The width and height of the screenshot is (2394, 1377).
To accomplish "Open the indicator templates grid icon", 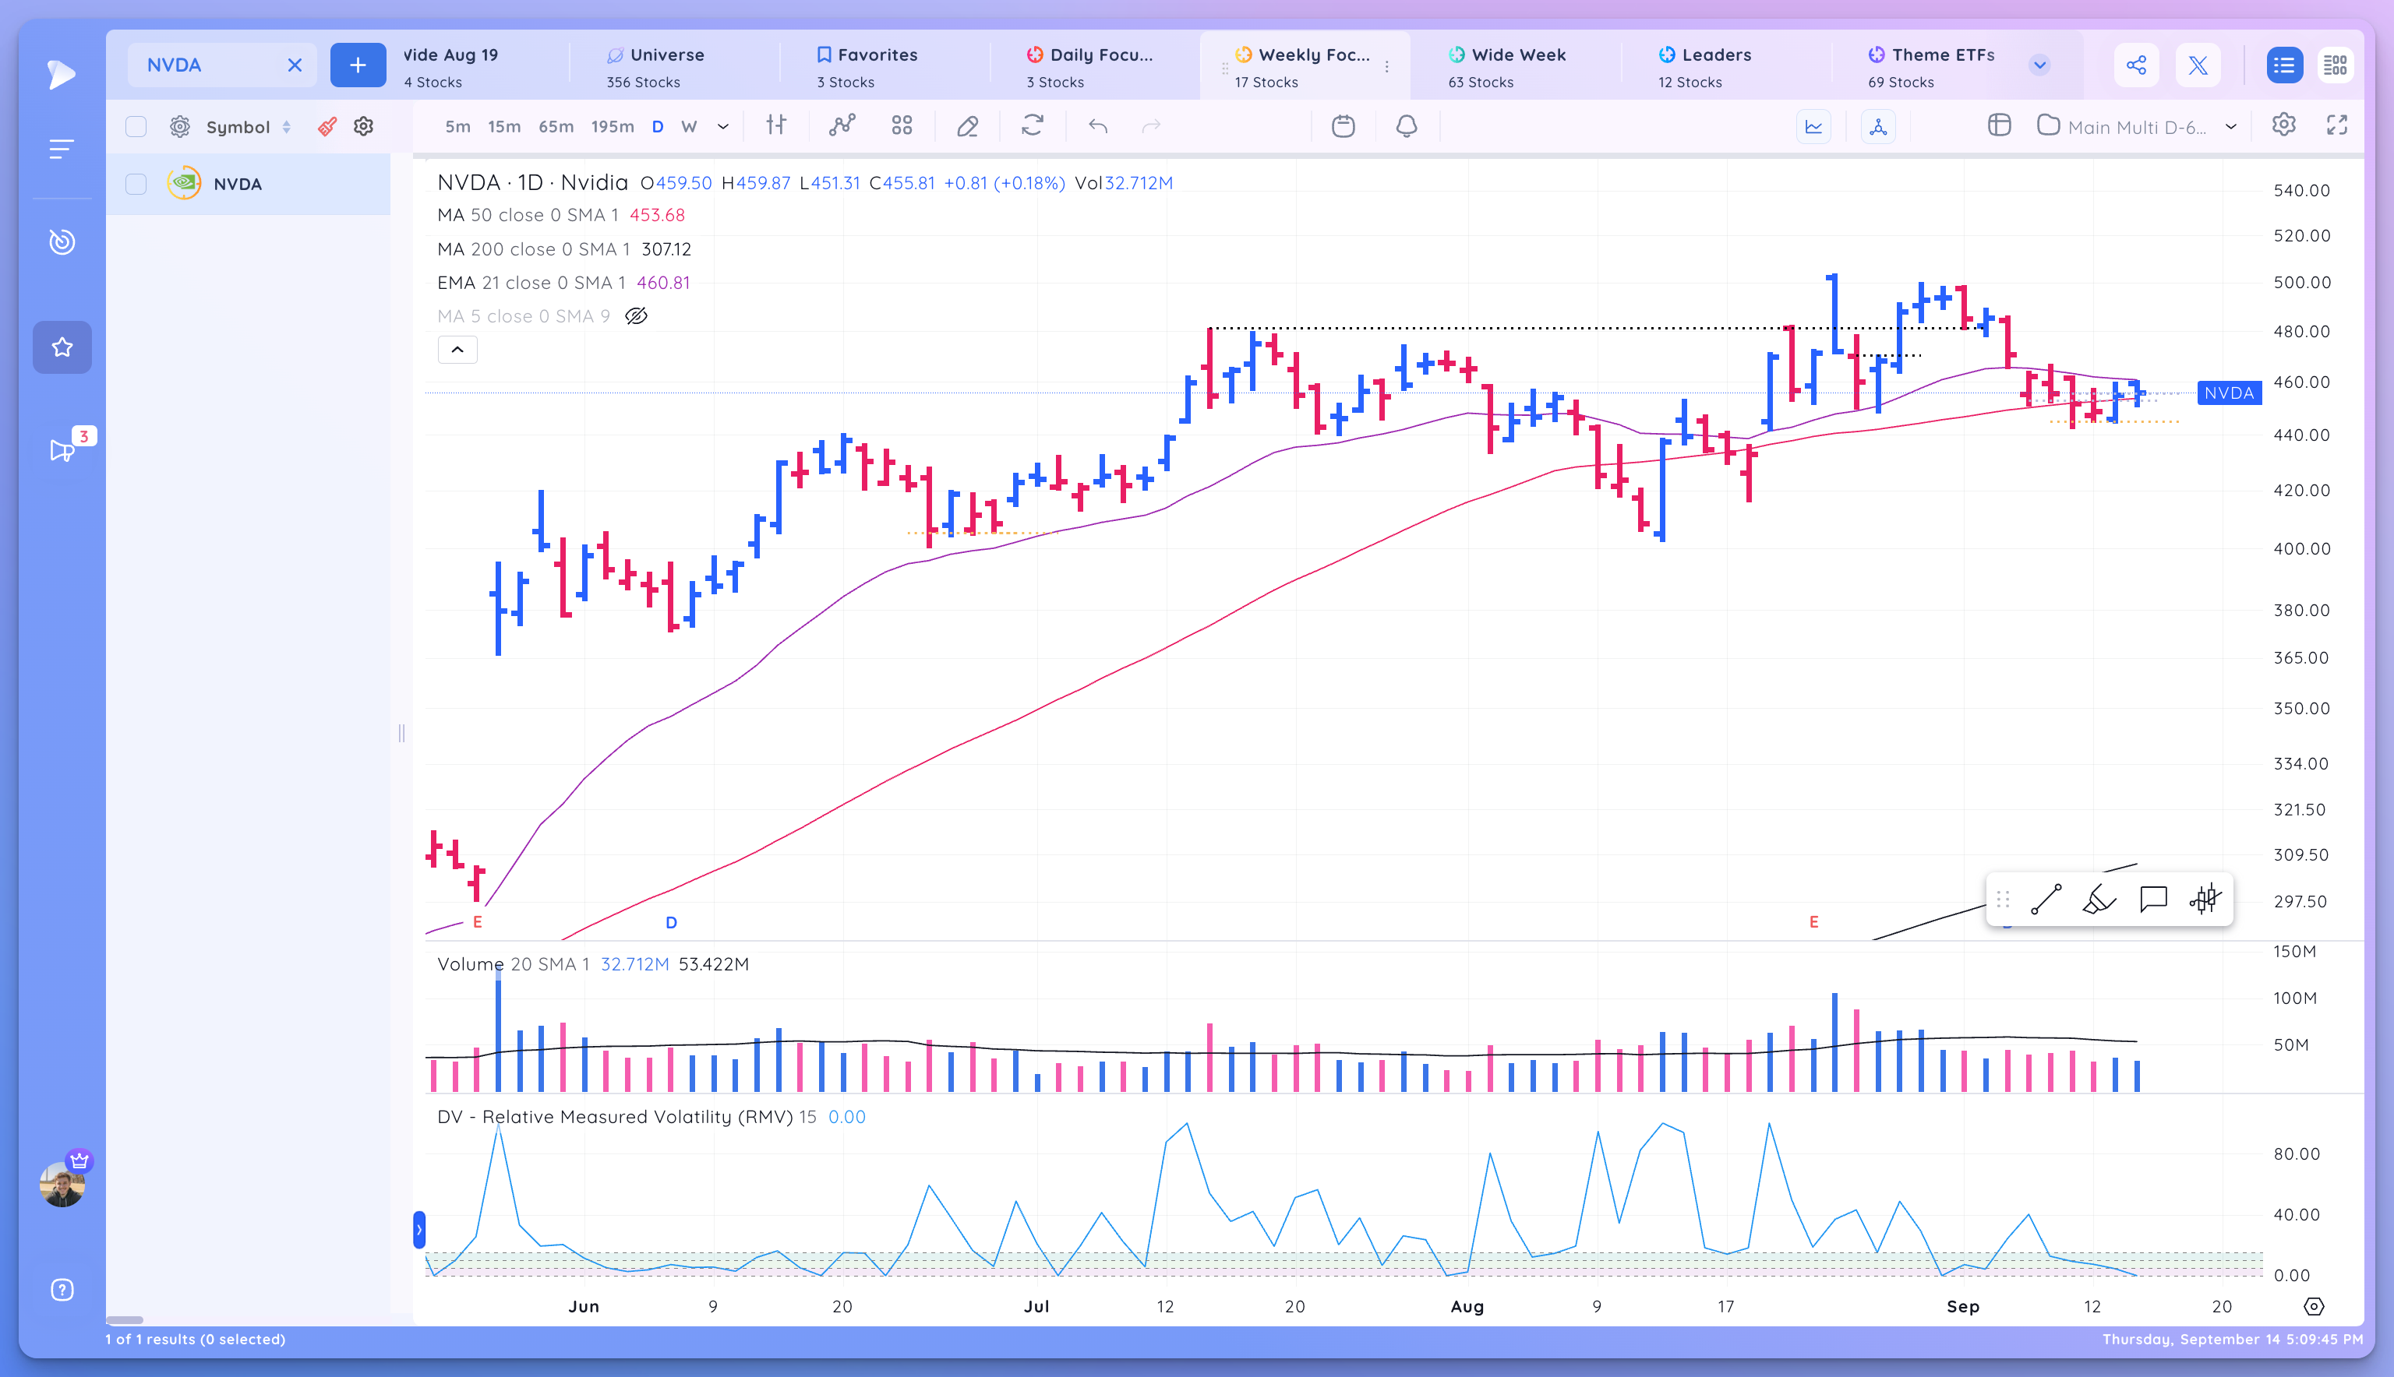I will 902,126.
